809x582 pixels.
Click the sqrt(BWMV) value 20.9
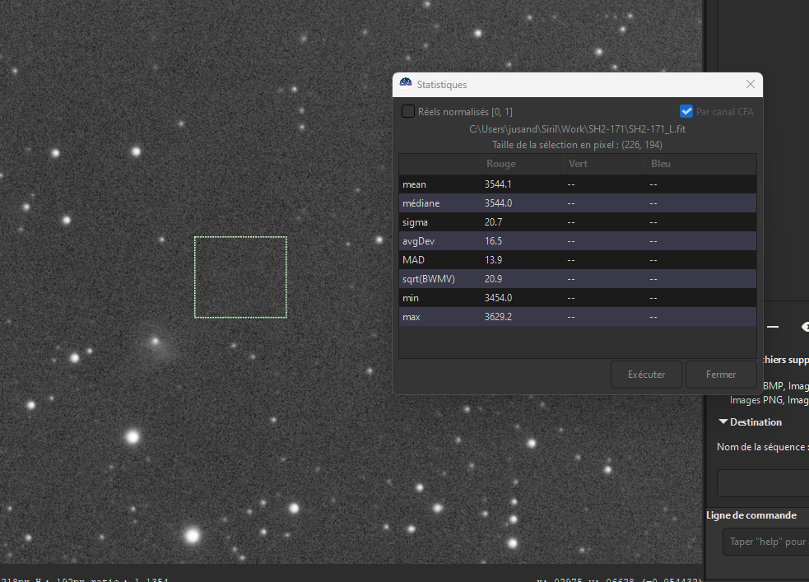[493, 279]
